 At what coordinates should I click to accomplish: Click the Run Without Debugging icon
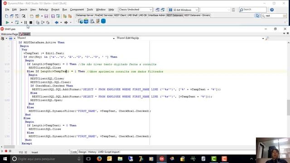[17, 23]
